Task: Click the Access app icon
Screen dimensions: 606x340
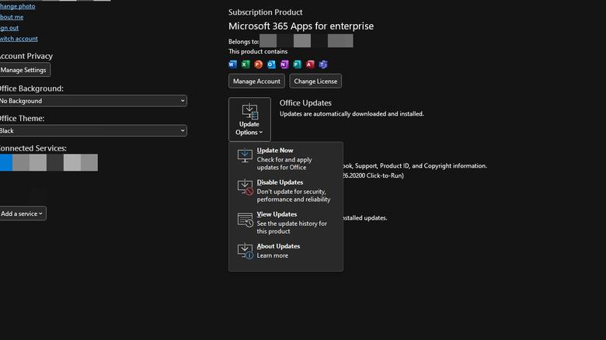Action: pyautogui.click(x=310, y=64)
